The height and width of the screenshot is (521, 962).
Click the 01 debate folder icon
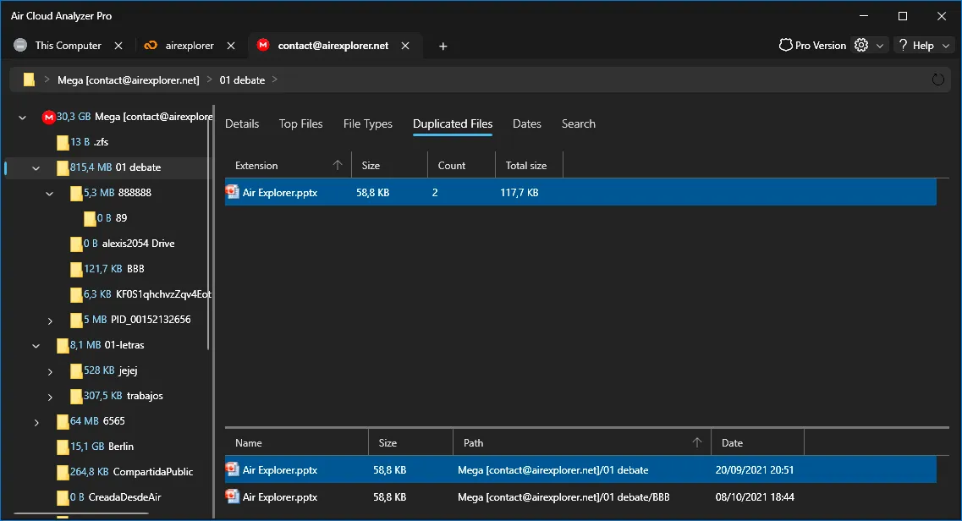click(x=63, y=167)
